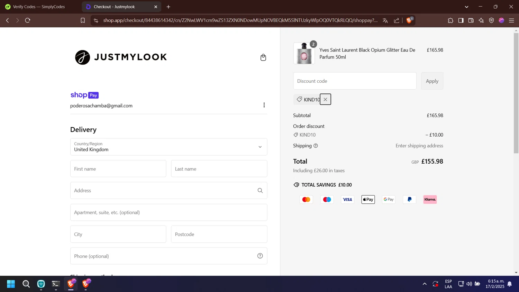Click the address search magnifier icon

click(x=260, y=191)
